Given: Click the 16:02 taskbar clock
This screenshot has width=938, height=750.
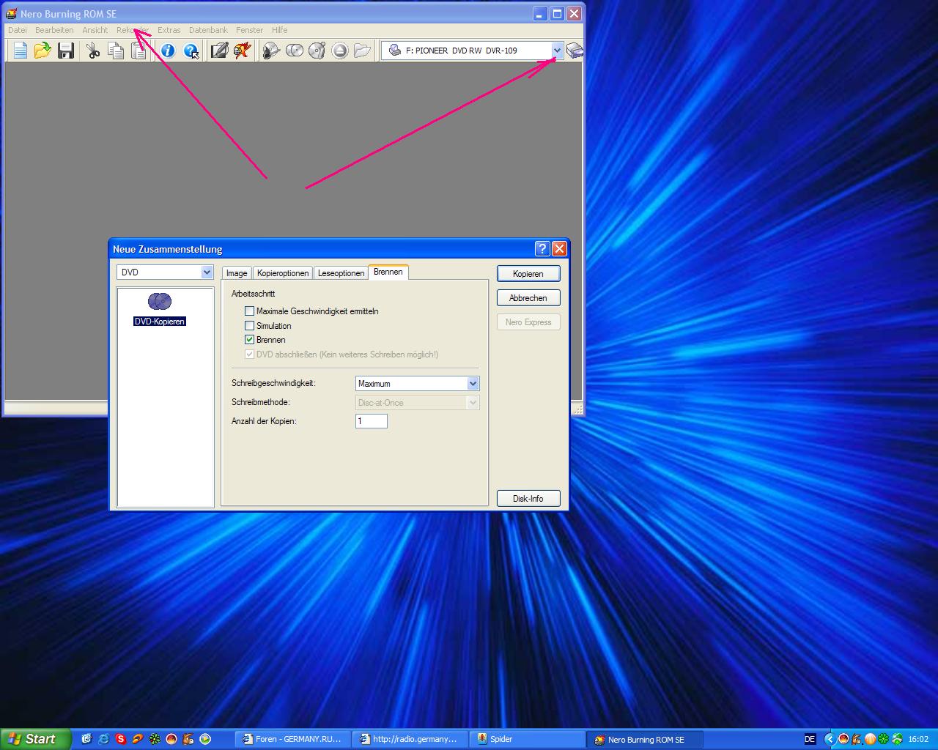Looking at the screenshot, I should [918, 740].
